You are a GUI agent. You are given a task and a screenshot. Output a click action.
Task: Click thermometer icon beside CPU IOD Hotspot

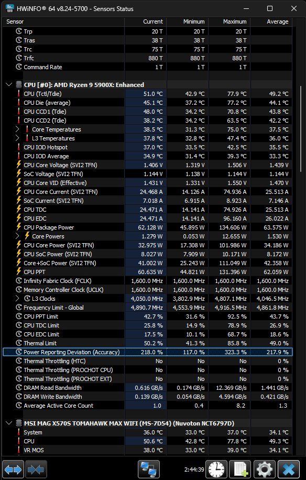pos(19,147)
